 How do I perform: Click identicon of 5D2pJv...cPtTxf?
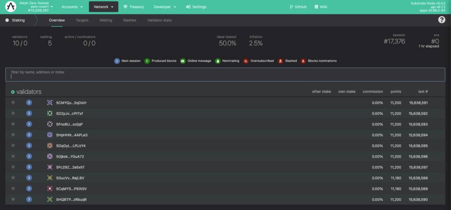[x=50, y=113]
